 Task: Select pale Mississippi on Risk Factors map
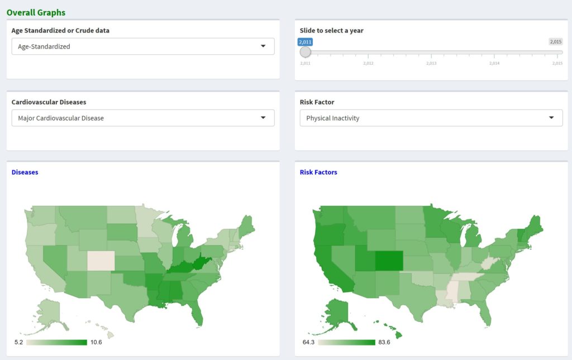tap(452, 291)
